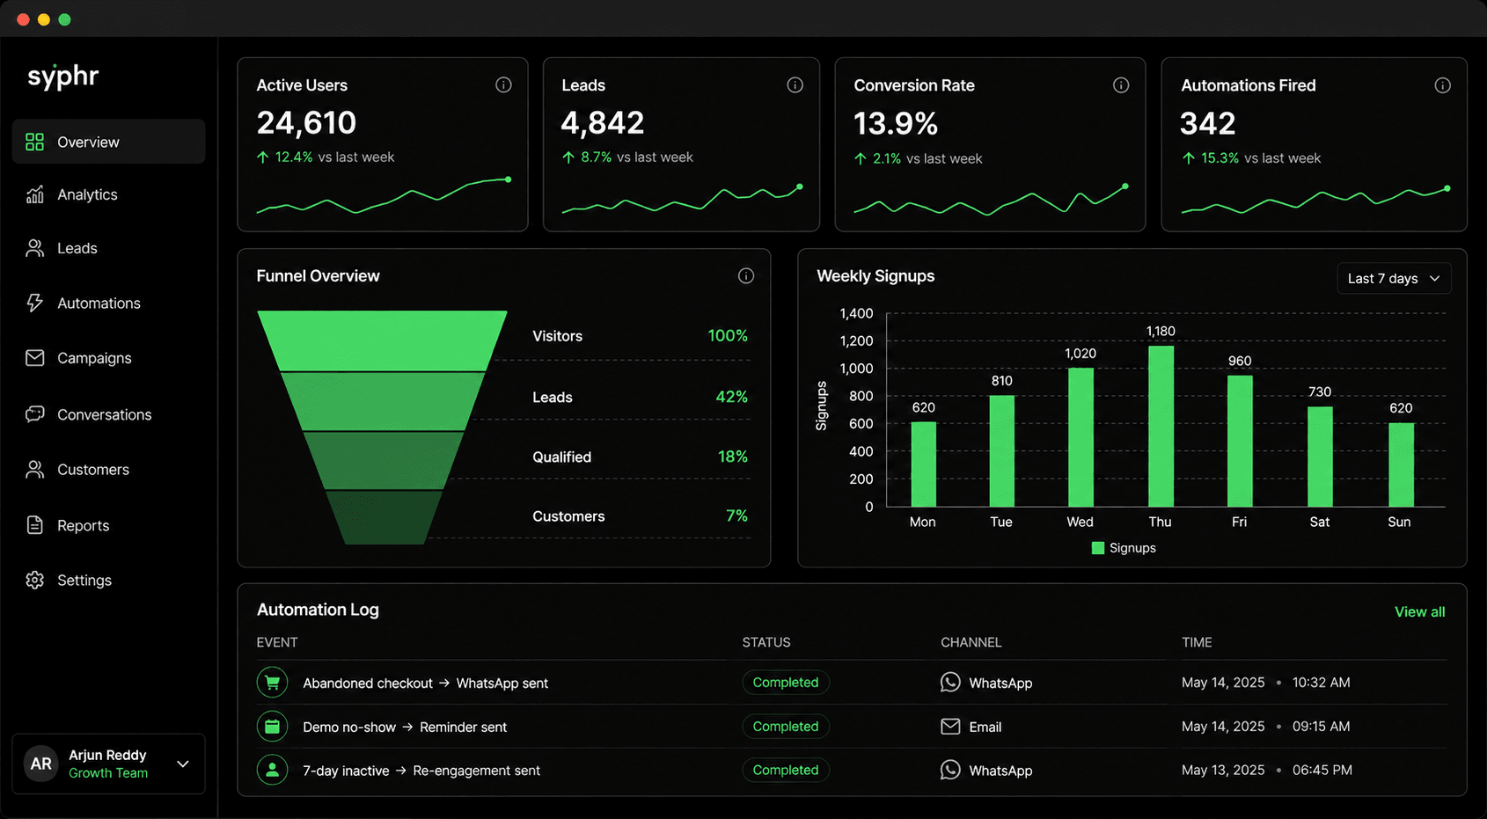Open the Overview menu item
This screenshot has height=819, width=1487.
[108, 142]
